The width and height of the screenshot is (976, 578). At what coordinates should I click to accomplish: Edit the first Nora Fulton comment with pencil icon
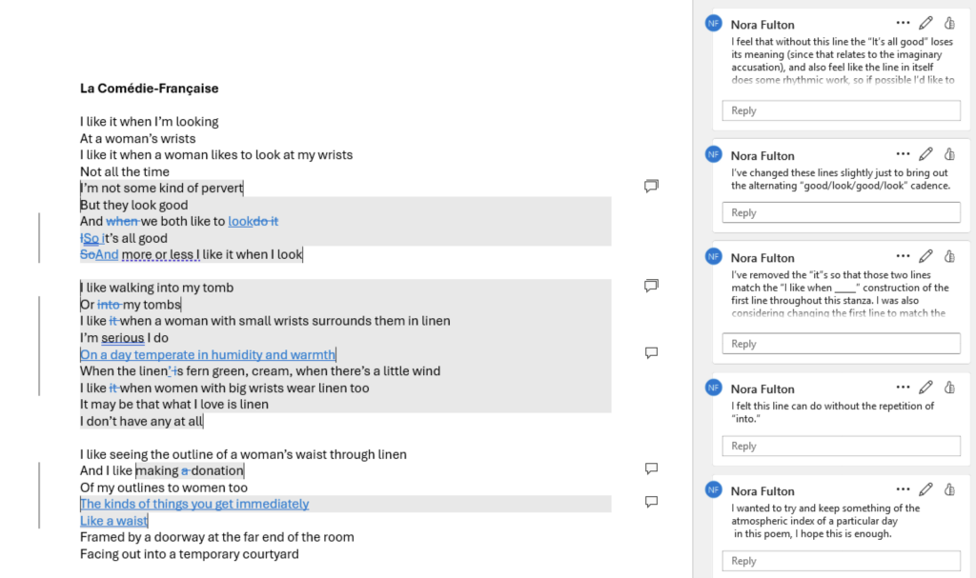point(925,23)
